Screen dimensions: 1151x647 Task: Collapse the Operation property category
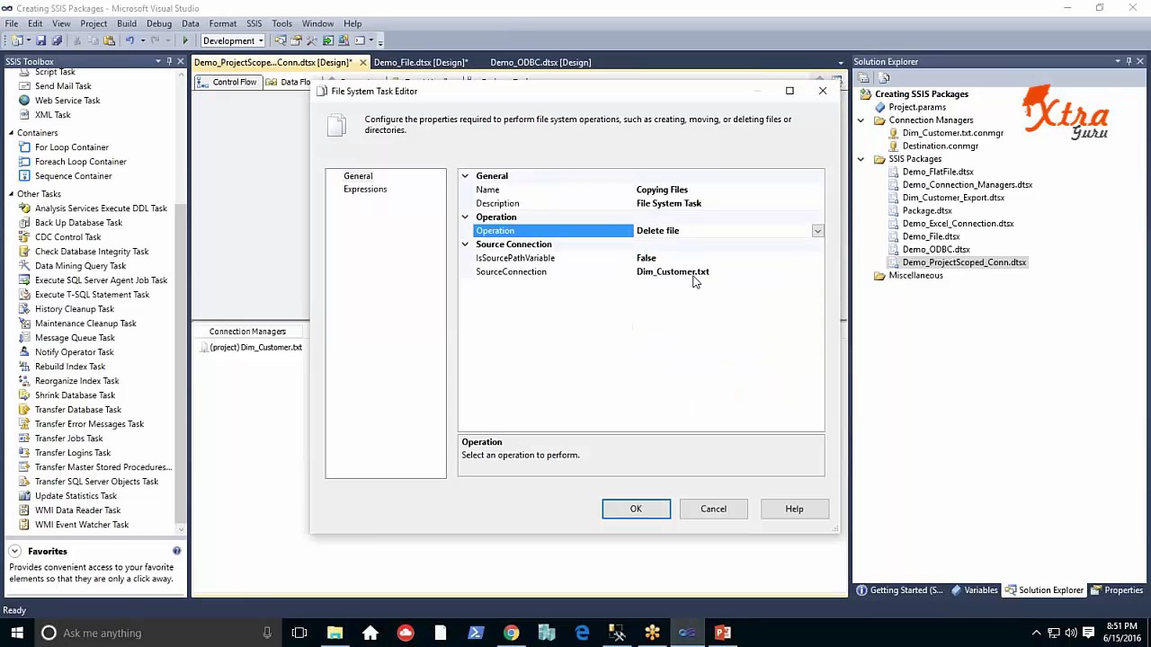465,217
